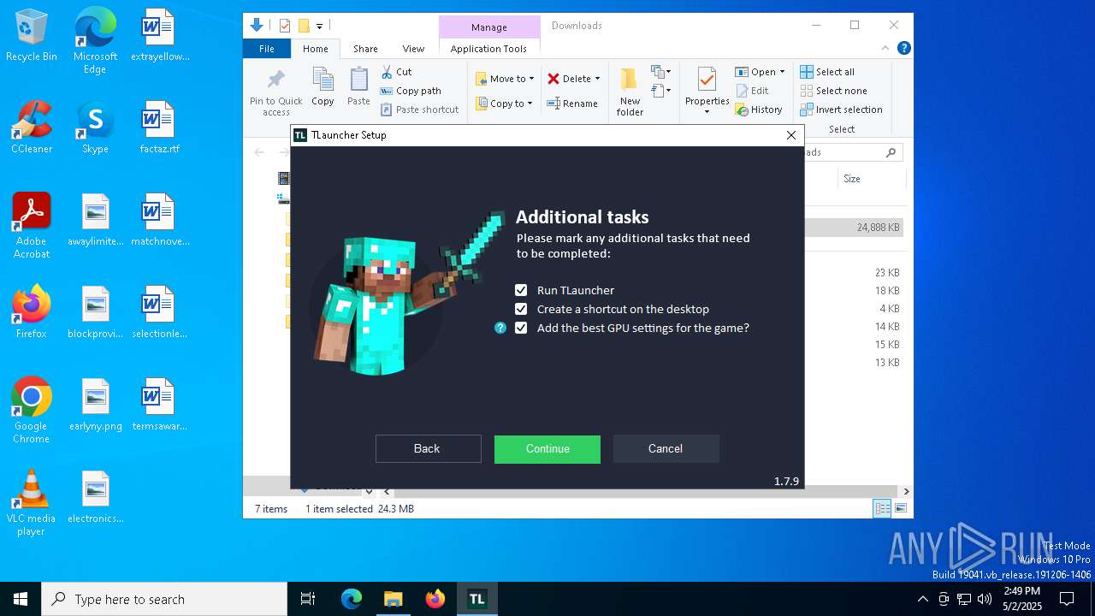Click Cut in the ribbon
This screenshot has width=1095, height=616.
pyautogui.click(x=397, y=72)
